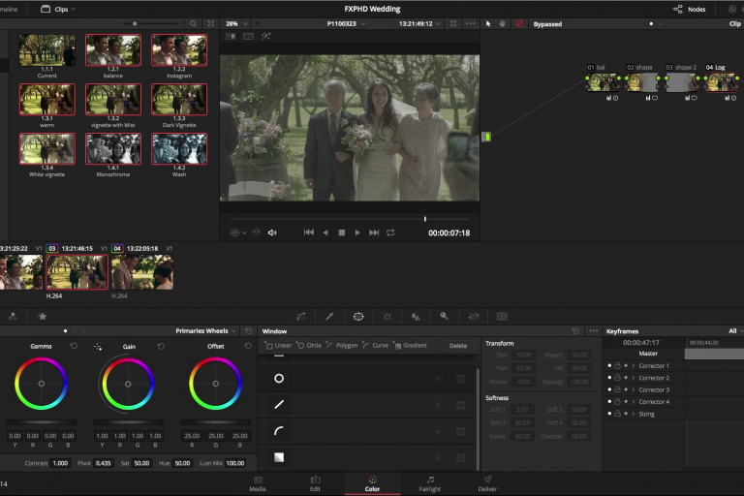Select the arrow pointer tool above node editor

point(488,23)
